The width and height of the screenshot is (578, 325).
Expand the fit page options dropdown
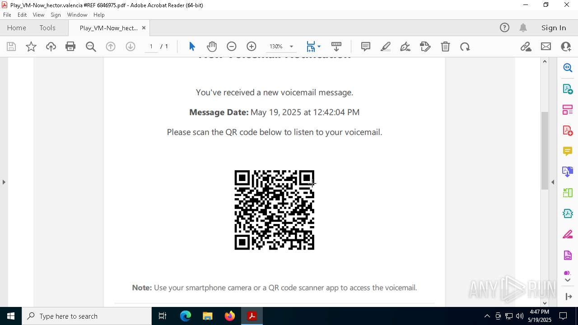pyautogui.click(x=319, y=46)
